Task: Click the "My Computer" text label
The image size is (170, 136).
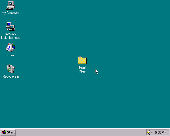Action: click(11, 13)
